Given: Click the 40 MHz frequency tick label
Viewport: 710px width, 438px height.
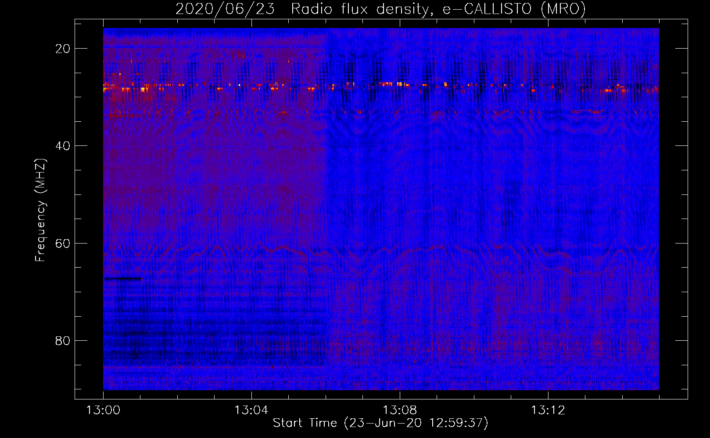Looking at the screenshot, I should 63,146.
